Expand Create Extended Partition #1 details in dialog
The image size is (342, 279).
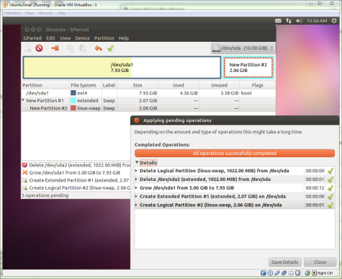coord(136,196)
